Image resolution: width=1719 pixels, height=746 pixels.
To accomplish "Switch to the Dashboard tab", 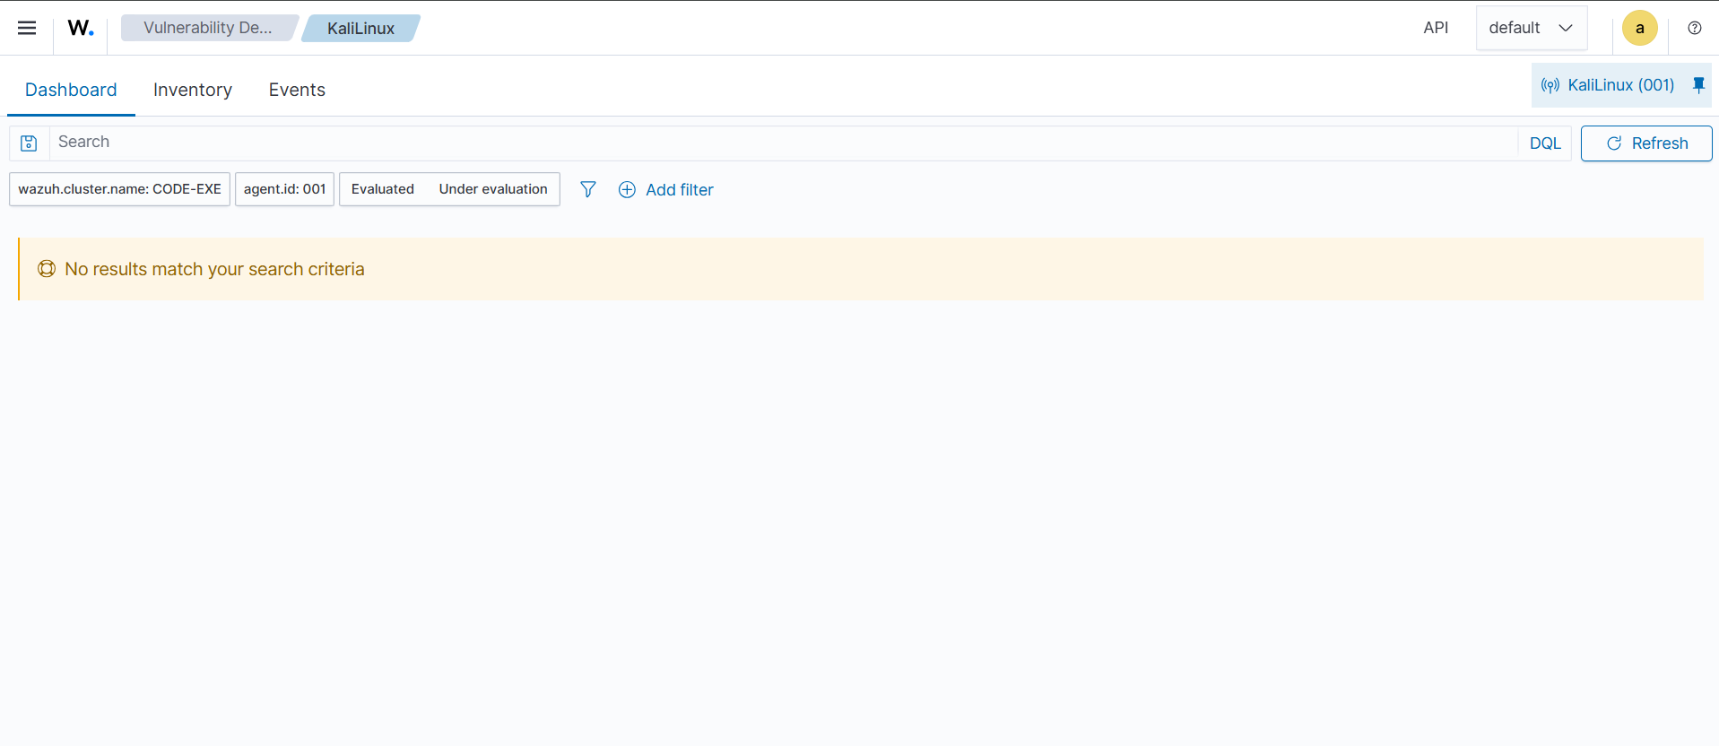I will [x=71, y=90].
